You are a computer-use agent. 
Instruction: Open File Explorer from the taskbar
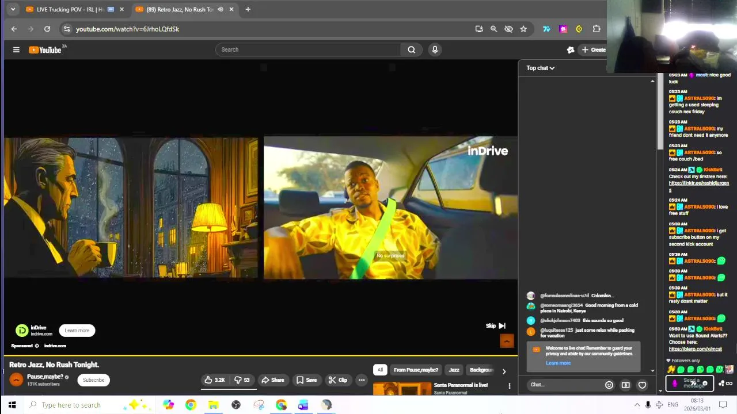(213, 405)
